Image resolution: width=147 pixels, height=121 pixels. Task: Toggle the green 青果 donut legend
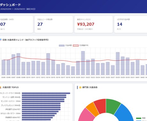(141, 118)
